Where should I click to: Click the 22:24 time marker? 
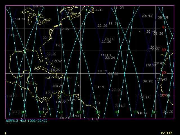(110, 58)
